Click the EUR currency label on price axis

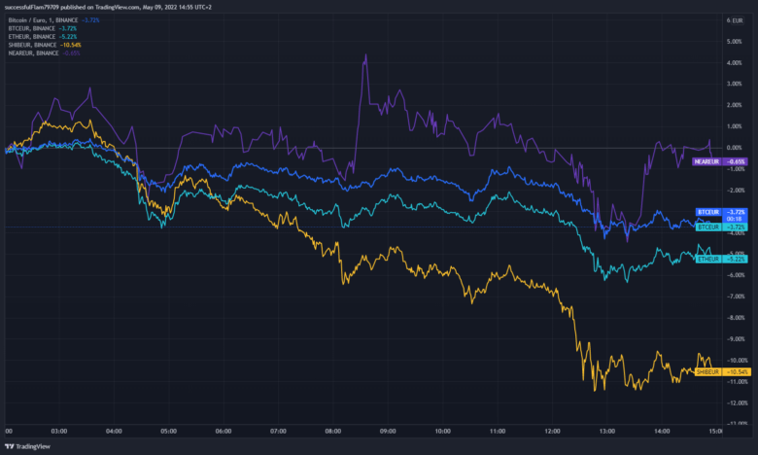click(738, 20)
